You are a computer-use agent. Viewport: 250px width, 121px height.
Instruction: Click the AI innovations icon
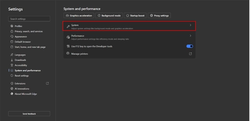pyautogui.click(x=12, y=89)
